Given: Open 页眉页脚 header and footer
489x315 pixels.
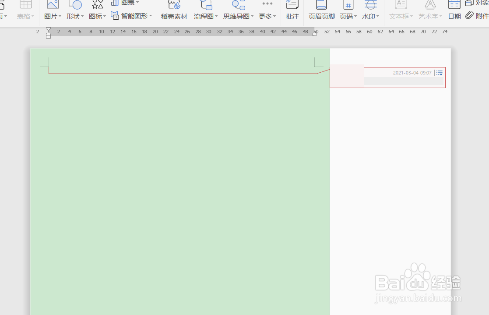Looking at the screenshot, I should [x=321, y=10].
